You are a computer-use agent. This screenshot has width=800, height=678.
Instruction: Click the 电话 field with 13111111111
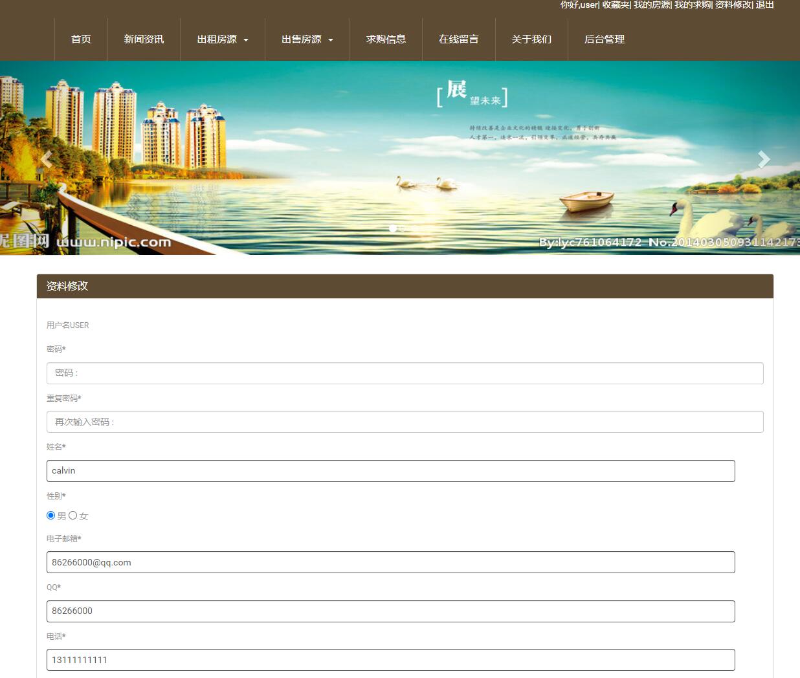click(391, 660)
